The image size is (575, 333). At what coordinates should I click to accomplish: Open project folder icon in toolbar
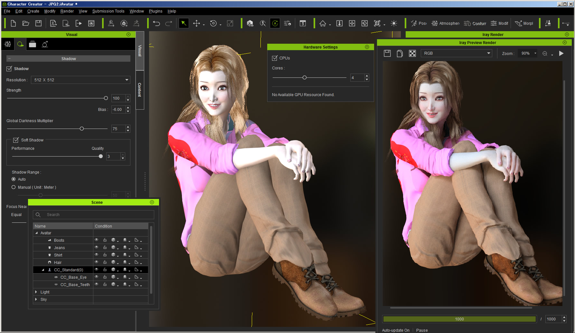26,23
